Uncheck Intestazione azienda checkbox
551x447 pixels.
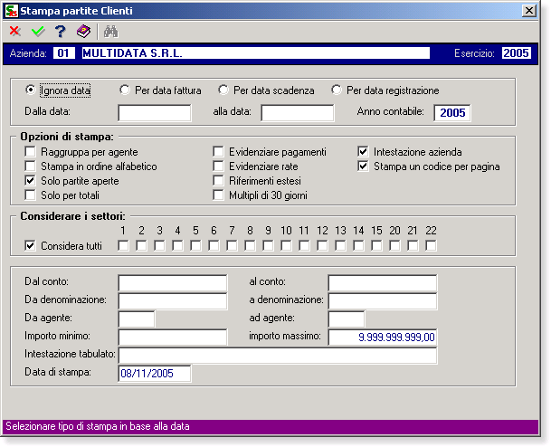(x=363, y=152)
